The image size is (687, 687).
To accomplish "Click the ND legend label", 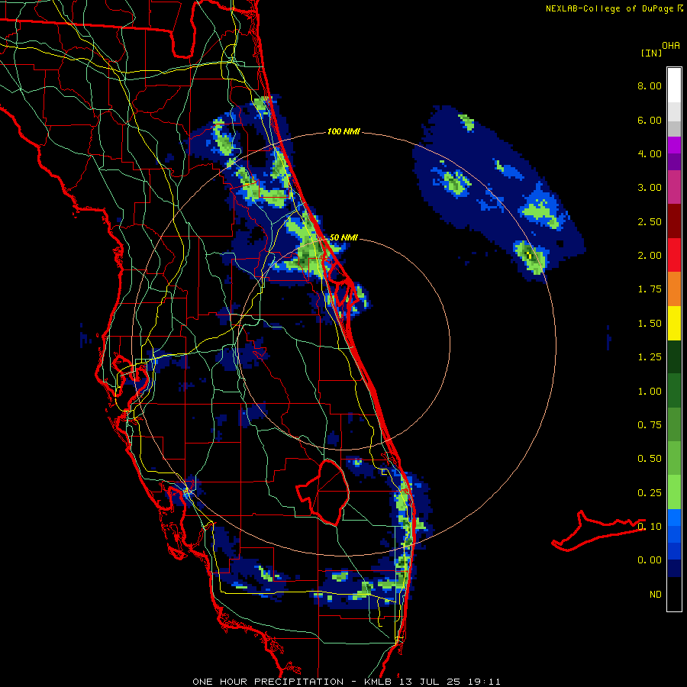I will [656, 595].
